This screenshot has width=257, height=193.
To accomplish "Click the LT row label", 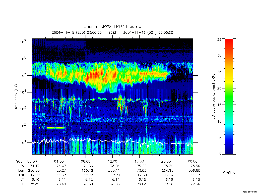I will pos(22,179).
